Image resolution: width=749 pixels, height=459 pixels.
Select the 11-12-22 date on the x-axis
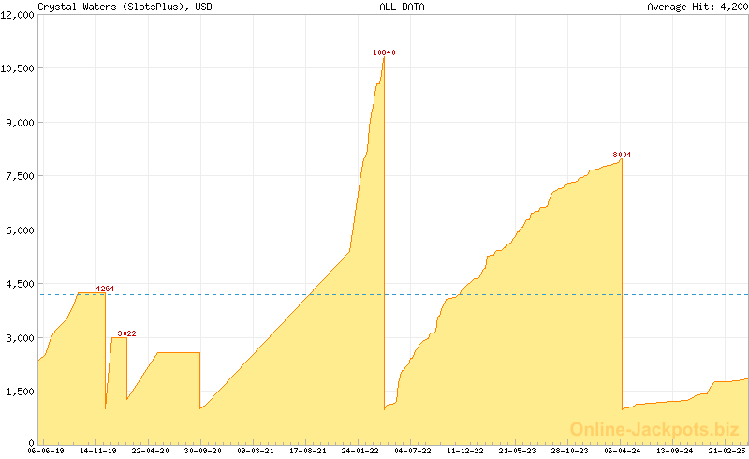(465, 451)
